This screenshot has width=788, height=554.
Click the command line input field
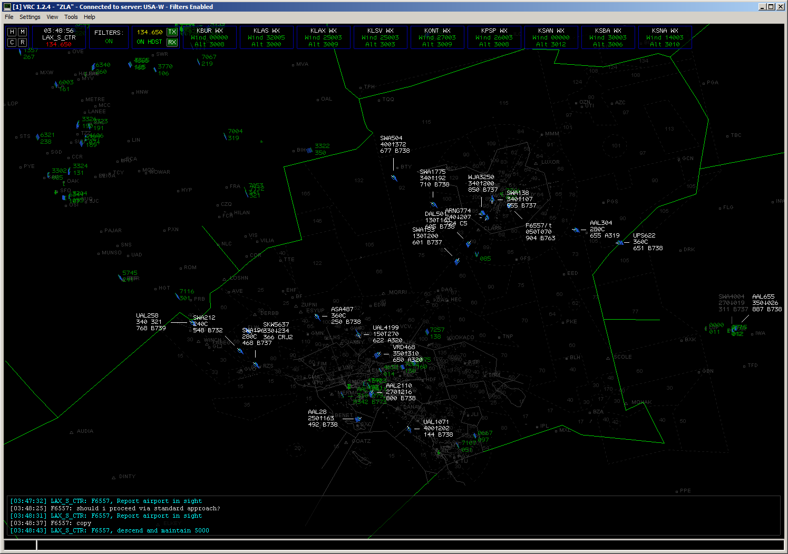coord(409,545)
